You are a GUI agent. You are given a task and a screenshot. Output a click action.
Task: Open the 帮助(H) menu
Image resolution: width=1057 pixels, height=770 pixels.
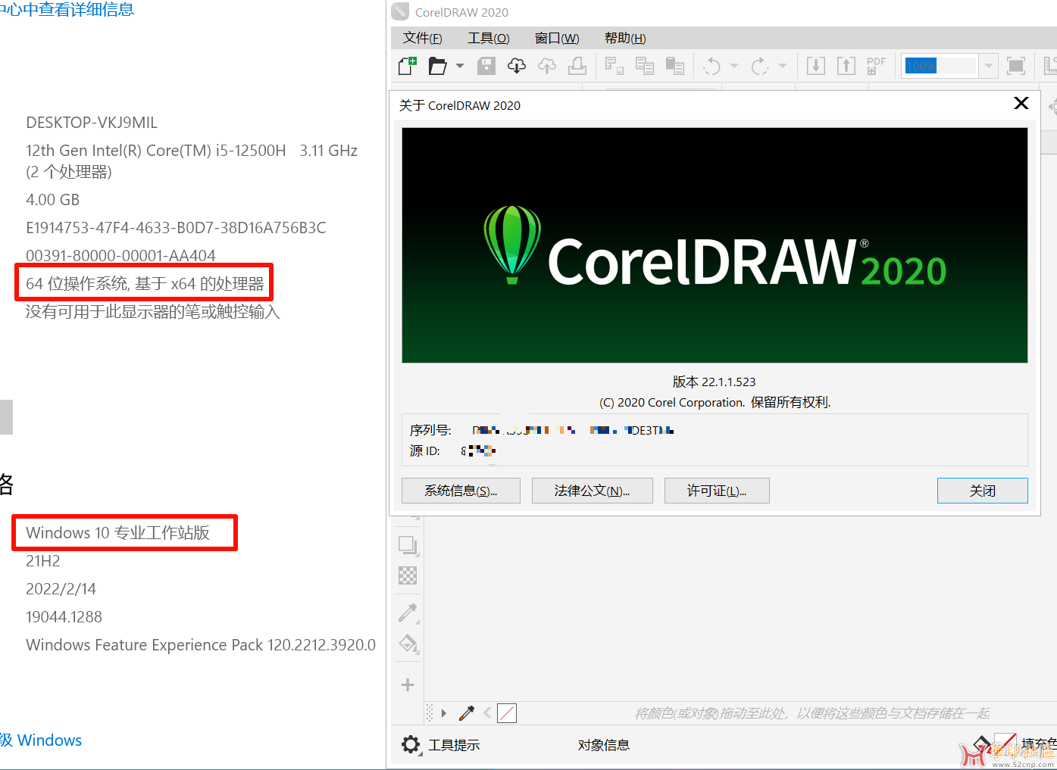coord(625,38)
